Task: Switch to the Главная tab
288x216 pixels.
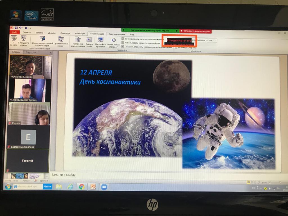Action: click(x=27, y=32)
